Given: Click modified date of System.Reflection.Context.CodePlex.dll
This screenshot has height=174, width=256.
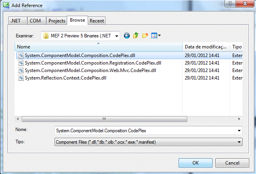Looking at the screenshot, I should (x=202, y=78).
